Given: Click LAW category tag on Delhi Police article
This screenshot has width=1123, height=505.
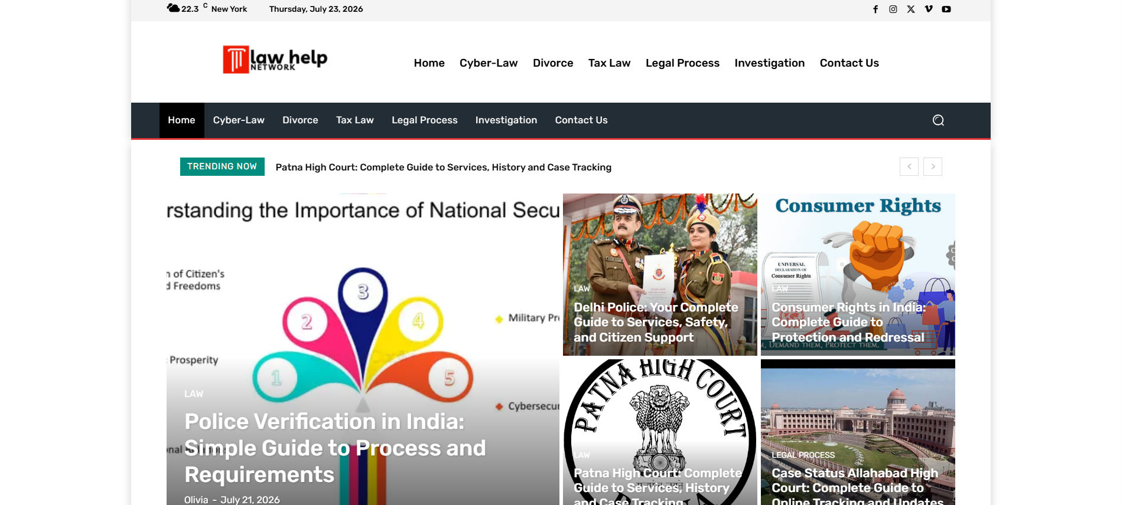Looking at the screenshot, I should 582,288.
